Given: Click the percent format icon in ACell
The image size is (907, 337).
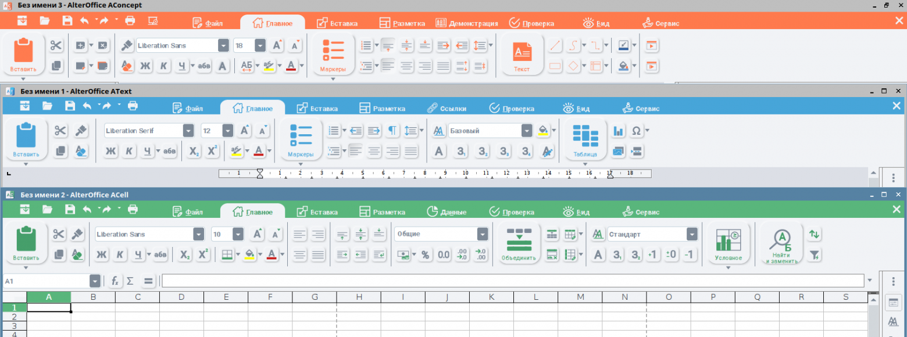Looking at the screenshot, I should [x=425, y=254].
